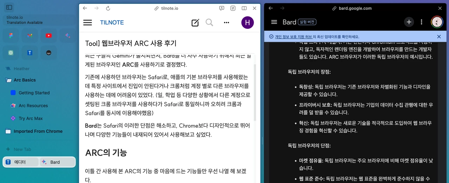
Task: Click the 실험 버전 badge
Action: tap(307, 22)
